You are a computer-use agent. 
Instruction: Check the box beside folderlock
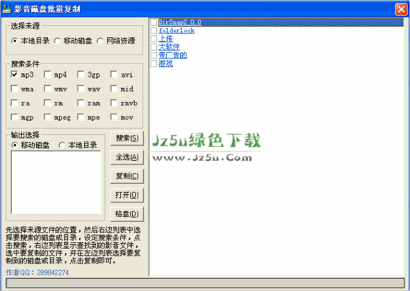tap(154, 31)
